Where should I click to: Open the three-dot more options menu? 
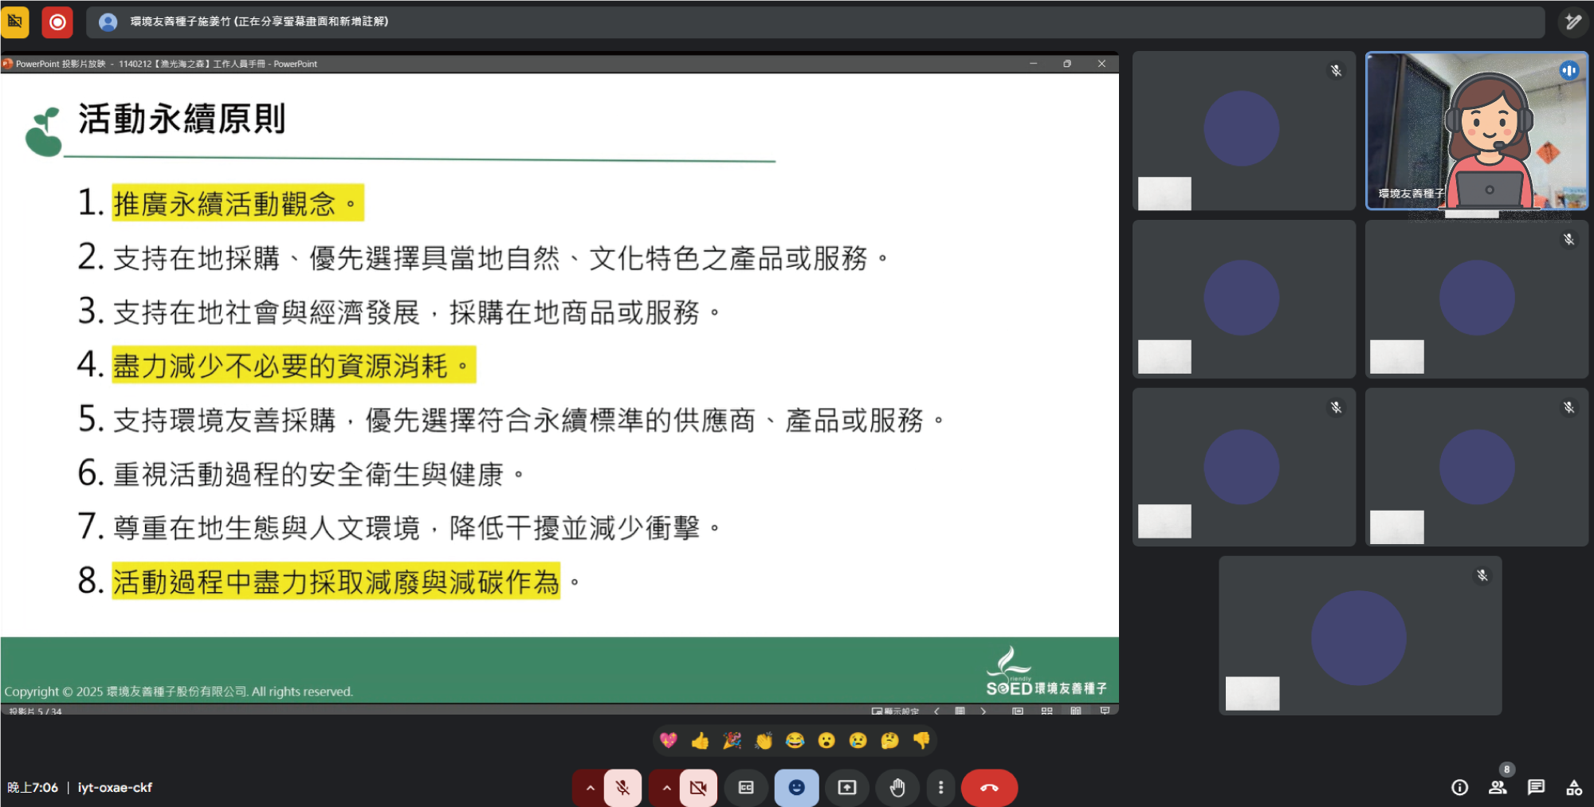pyautogui.click(x=940, y=788)
